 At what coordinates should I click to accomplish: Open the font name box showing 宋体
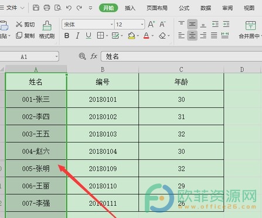(x=88, y=25)
